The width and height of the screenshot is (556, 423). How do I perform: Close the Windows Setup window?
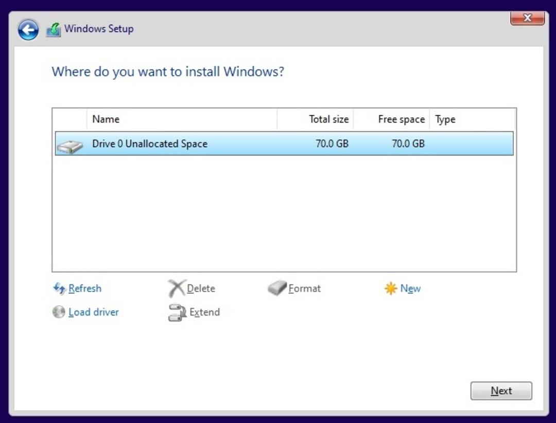pos(527,17)
